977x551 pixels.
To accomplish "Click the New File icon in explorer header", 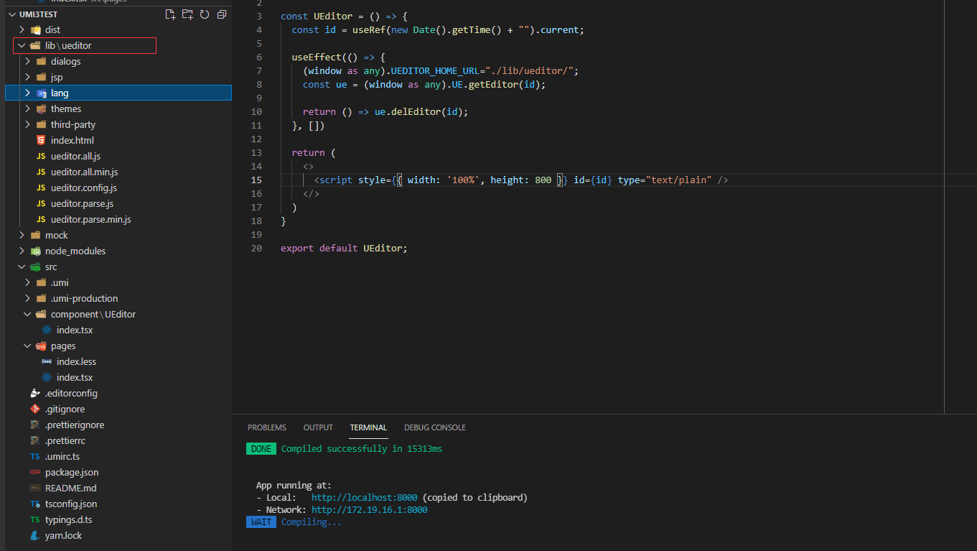I will (170, 14).
